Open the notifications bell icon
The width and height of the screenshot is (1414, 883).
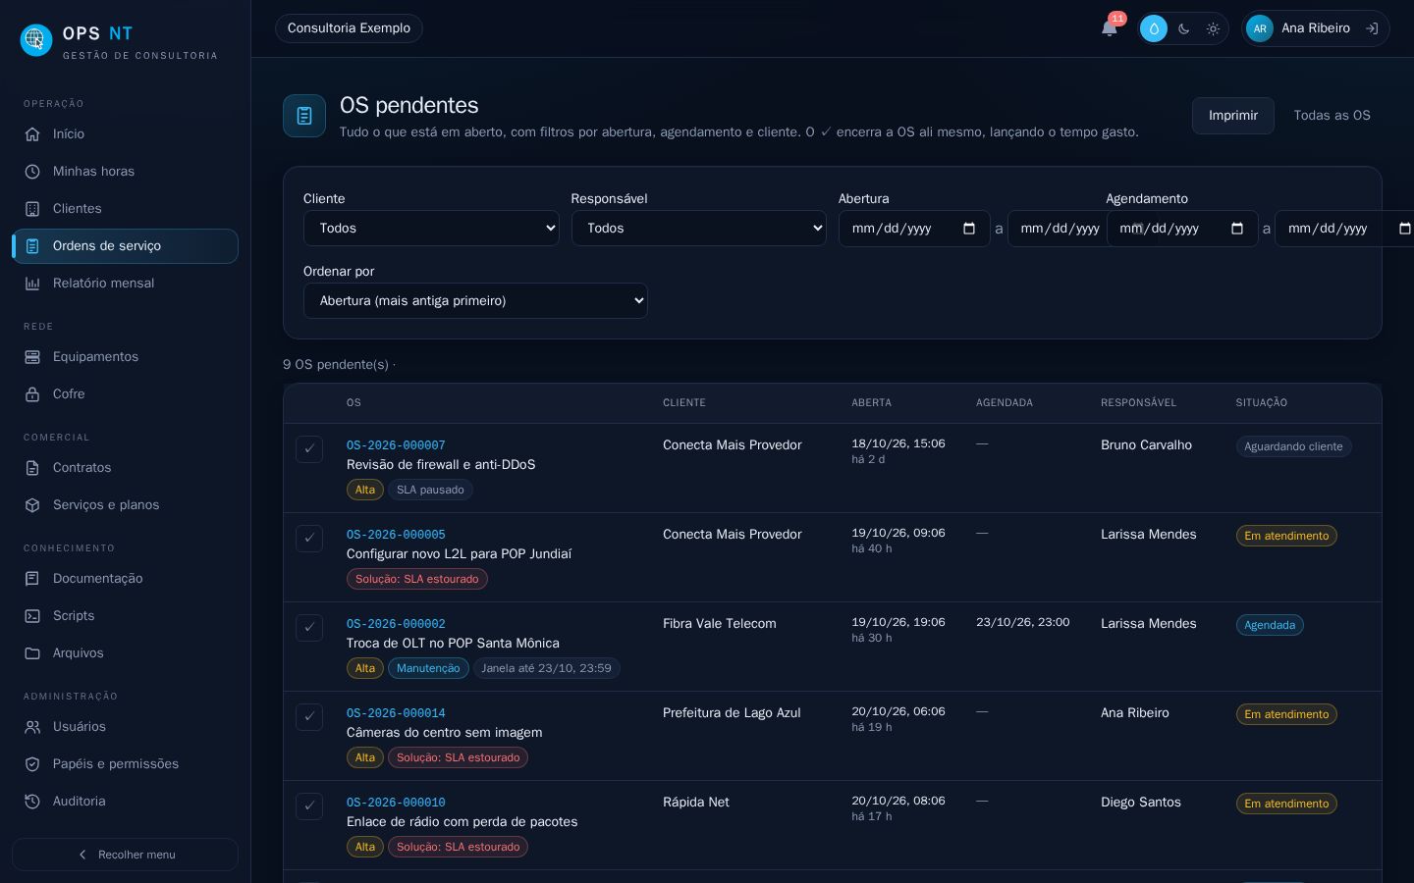1110,28
